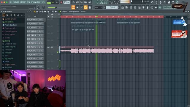Open the EDIT menu
190x107 pixels.
click(x=14, y=2)
